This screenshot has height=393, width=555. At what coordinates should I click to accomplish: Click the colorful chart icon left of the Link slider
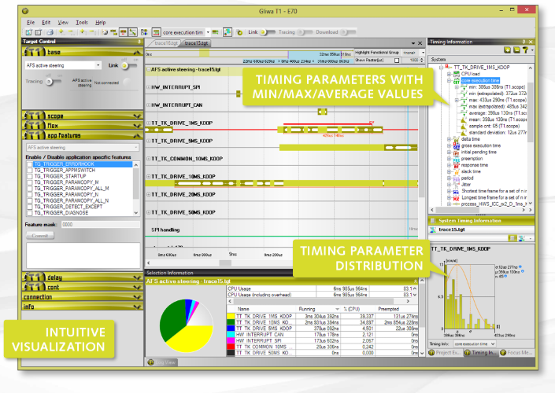(x=228, y=32)
